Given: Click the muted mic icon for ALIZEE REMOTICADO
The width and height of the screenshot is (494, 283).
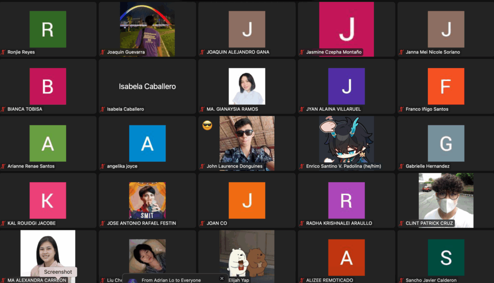Looking at the screenshot, I should (302, 280).
